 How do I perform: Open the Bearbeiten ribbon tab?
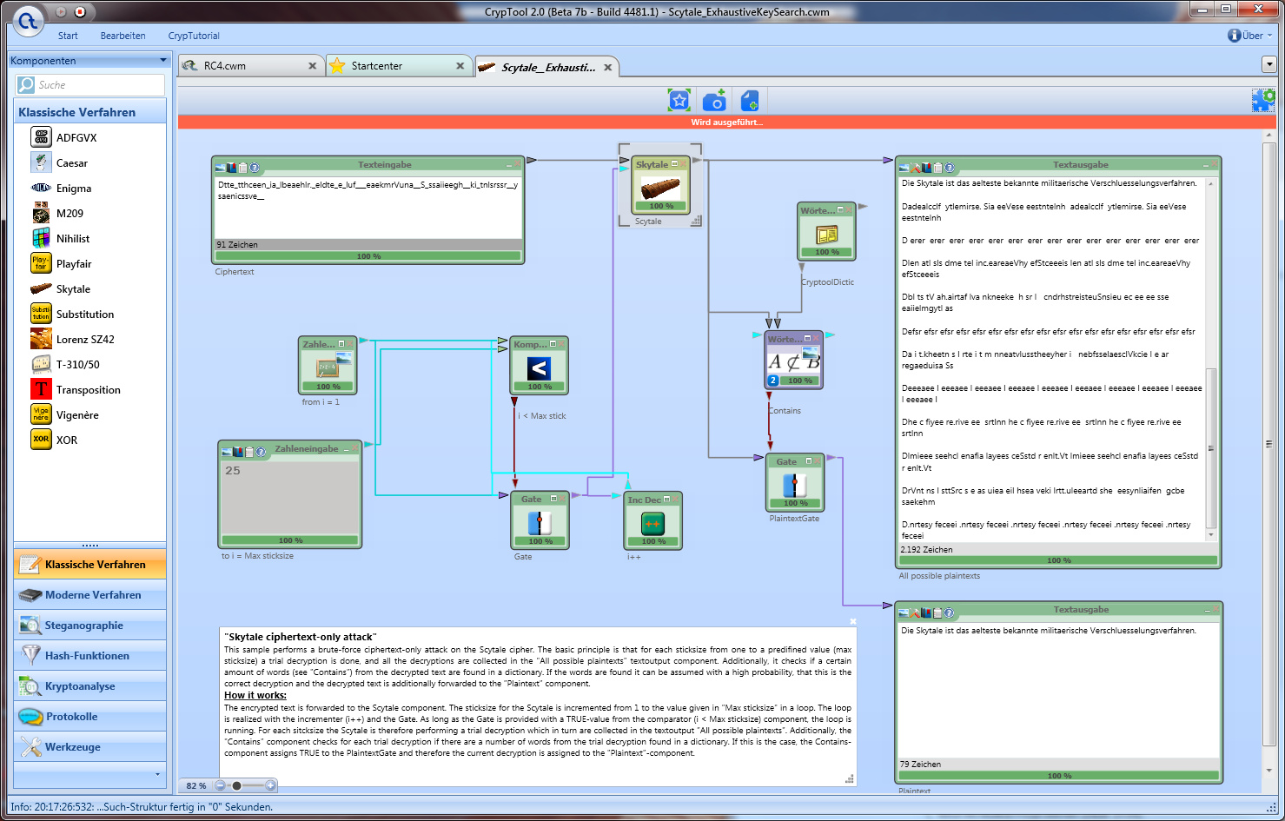point(123,36)
